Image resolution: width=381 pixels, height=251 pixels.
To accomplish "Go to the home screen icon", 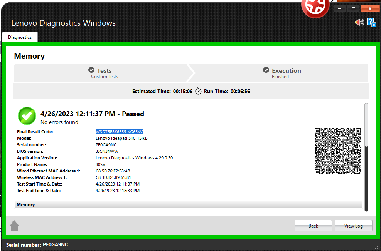I will point(15,226).
